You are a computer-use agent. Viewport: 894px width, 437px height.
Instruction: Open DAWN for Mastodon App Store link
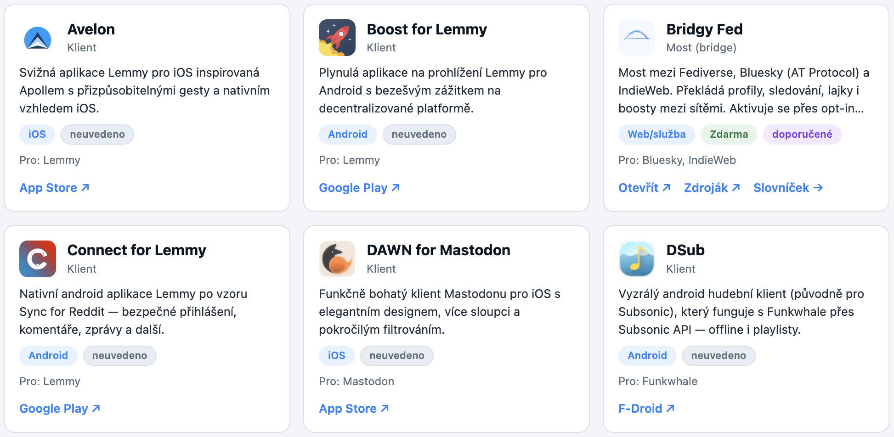point(354,409)
